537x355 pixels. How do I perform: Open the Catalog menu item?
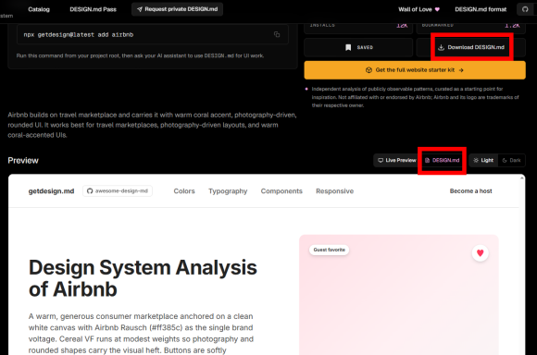pos(39,9)
